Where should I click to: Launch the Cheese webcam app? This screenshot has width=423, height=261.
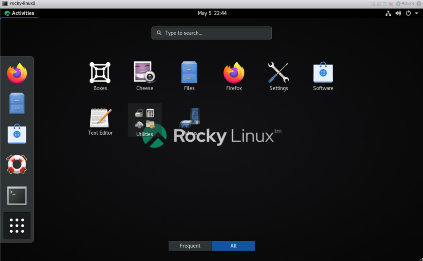(145, 76)
